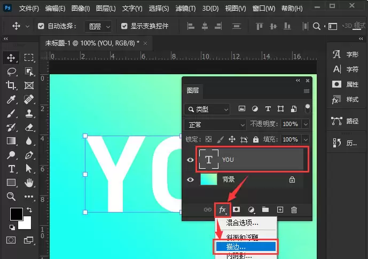Toggle the 显示变换控件 checkbox
368x259 pixels.
point(124,26)
